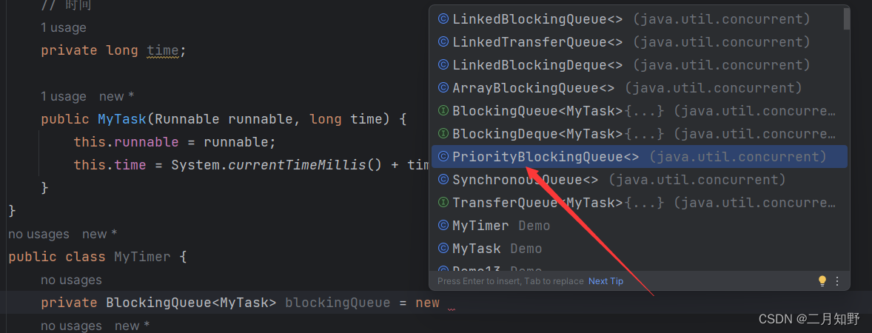Click the Next Tip link

click(606, 281)
